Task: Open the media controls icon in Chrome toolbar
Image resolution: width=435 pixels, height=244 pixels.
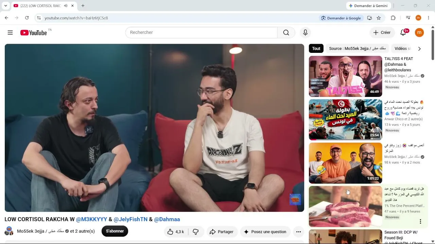Action: [x=408, y=18]
